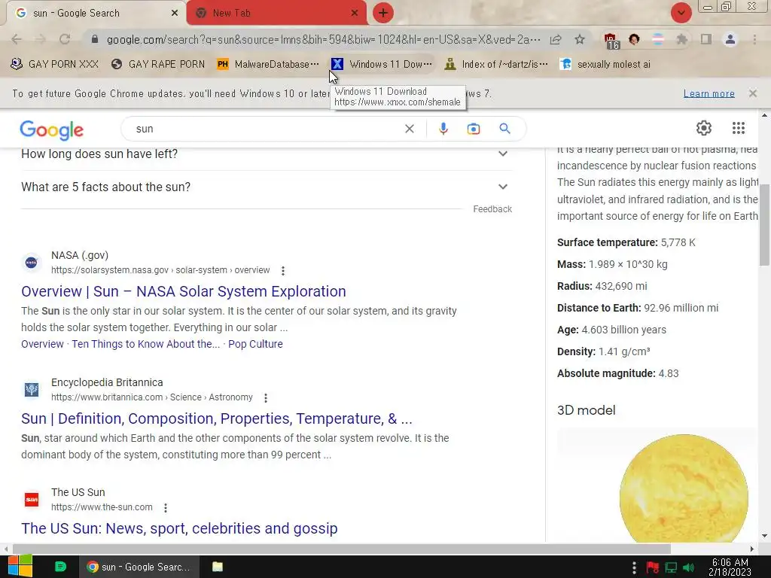Open the extension icon with 16 badge
The width and height of the screenshot is (771, 578).
(611, 41)
